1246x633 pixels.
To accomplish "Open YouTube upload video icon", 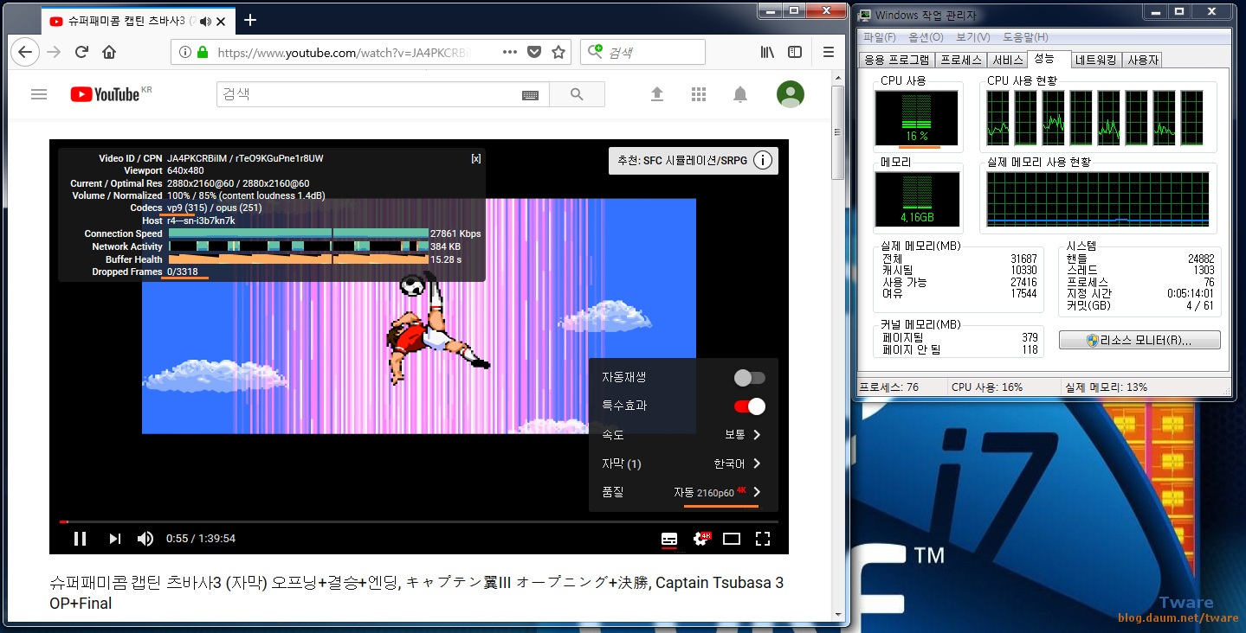I will (657, 94).
